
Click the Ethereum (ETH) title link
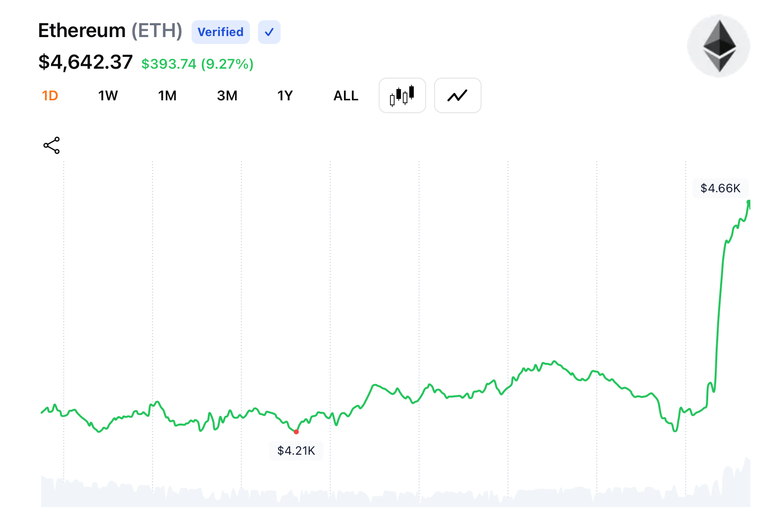(x=110, y=30)
